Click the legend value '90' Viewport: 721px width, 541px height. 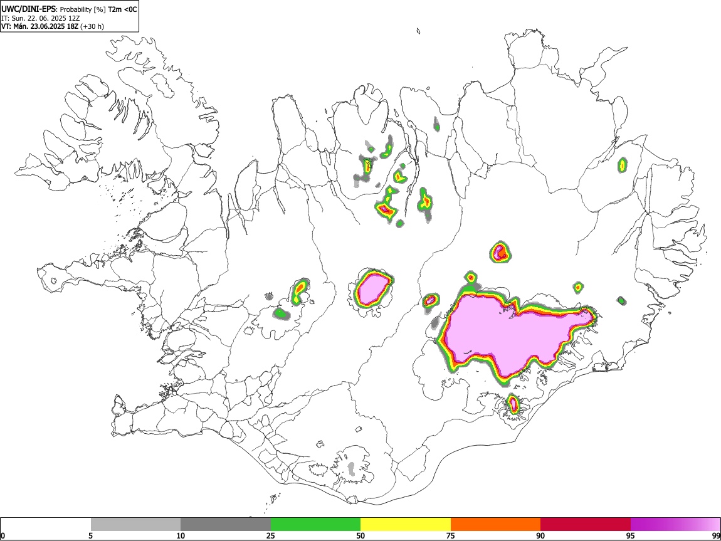click(540, 536)
